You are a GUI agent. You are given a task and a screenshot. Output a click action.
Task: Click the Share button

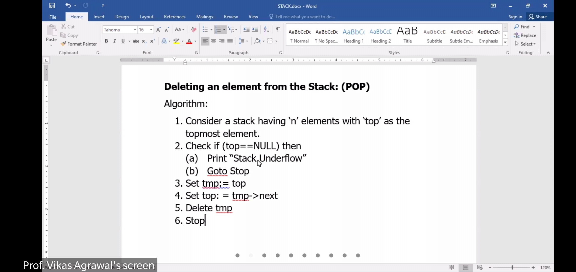tap(538, 17)
